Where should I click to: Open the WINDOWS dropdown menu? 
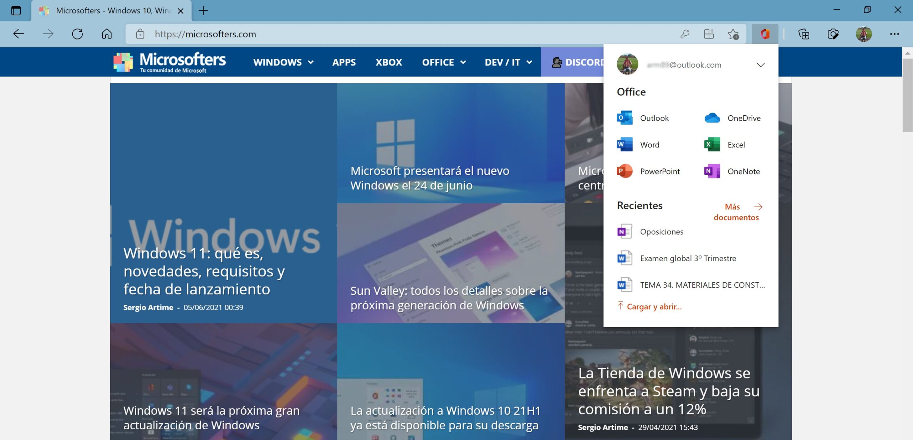point(284,62)
